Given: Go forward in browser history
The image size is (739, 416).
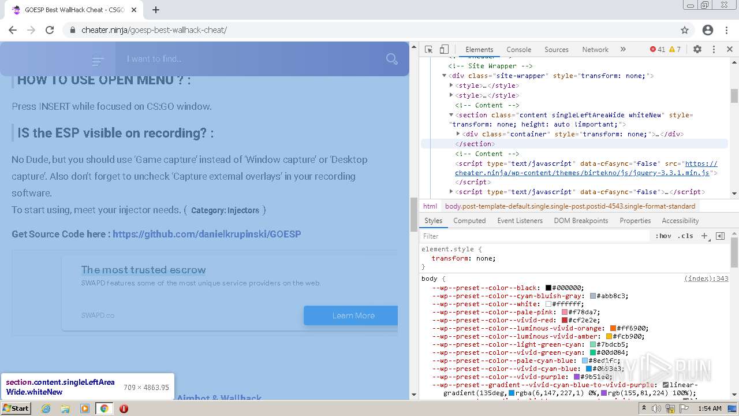Looking at the screenshot, I should [x=31, y=30].
